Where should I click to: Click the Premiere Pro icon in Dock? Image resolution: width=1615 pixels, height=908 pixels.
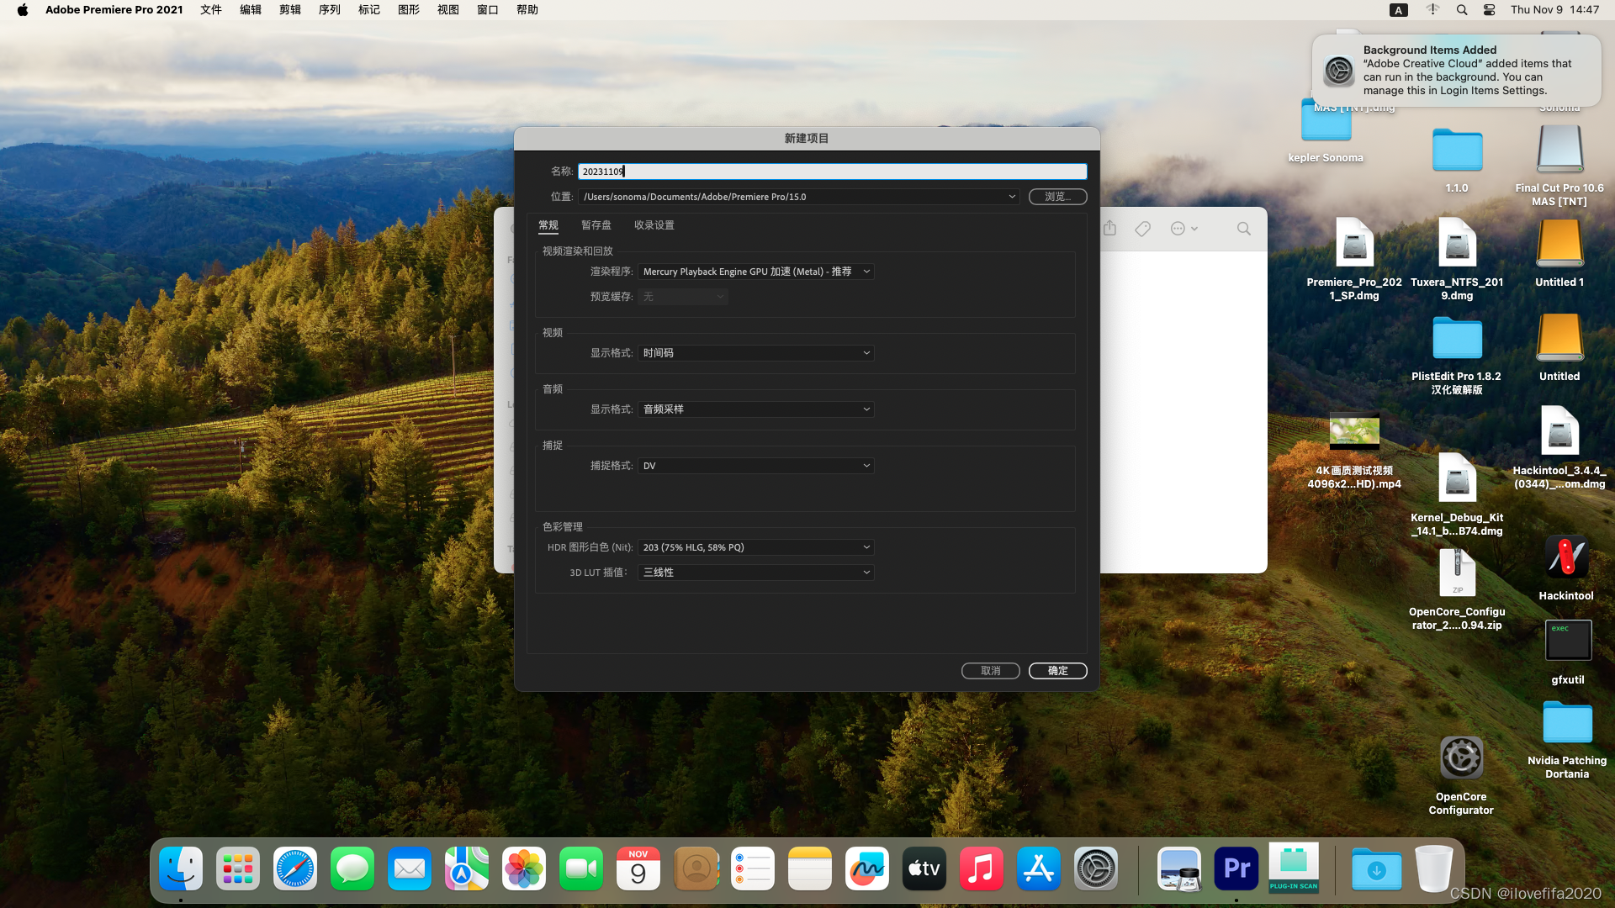coord(1236,868)
